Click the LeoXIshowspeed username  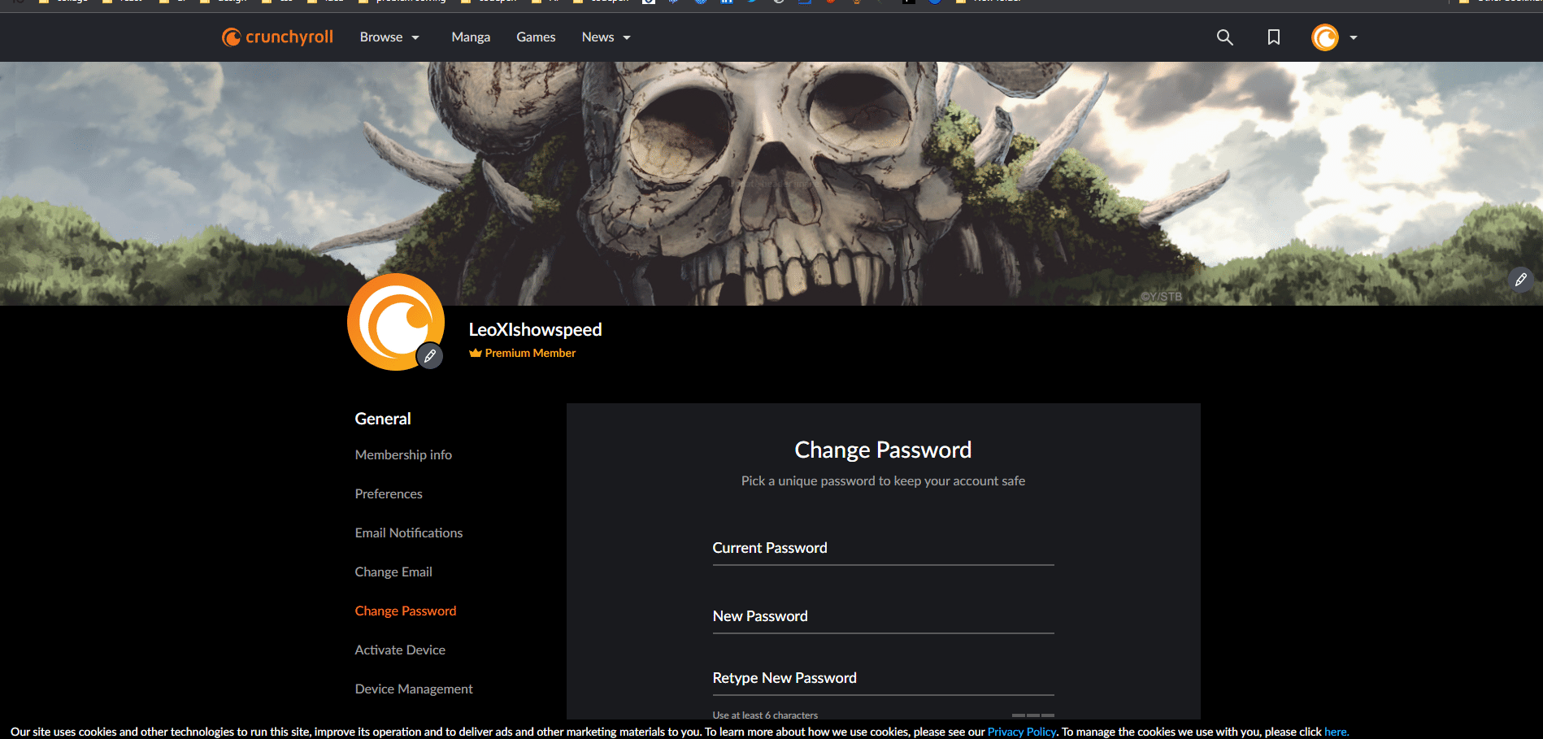coord(535,329)
